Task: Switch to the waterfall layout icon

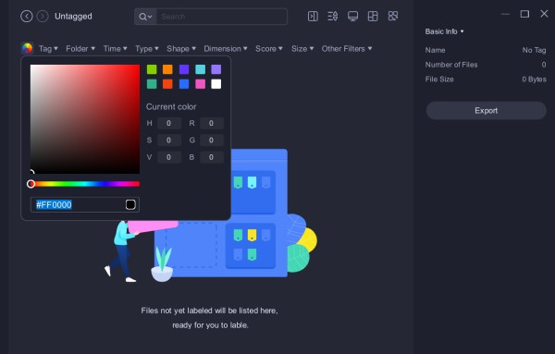Action: [373, 16]
